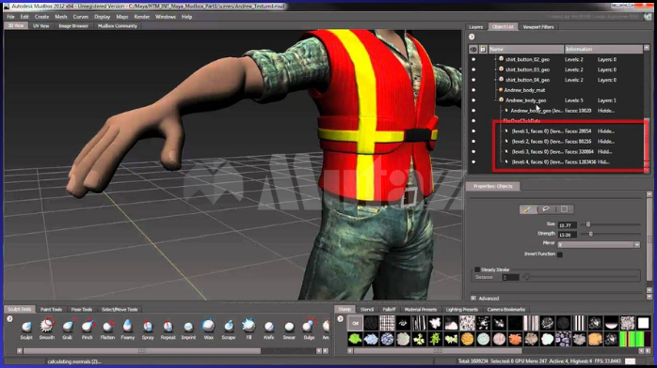This screenshot has width=657, height=368.
Task: Pick the plain white square stamp
Action: [643, 323]
